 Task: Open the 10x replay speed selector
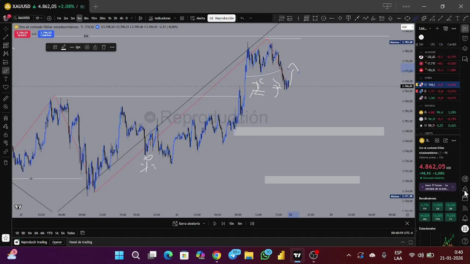click(232, 223)
